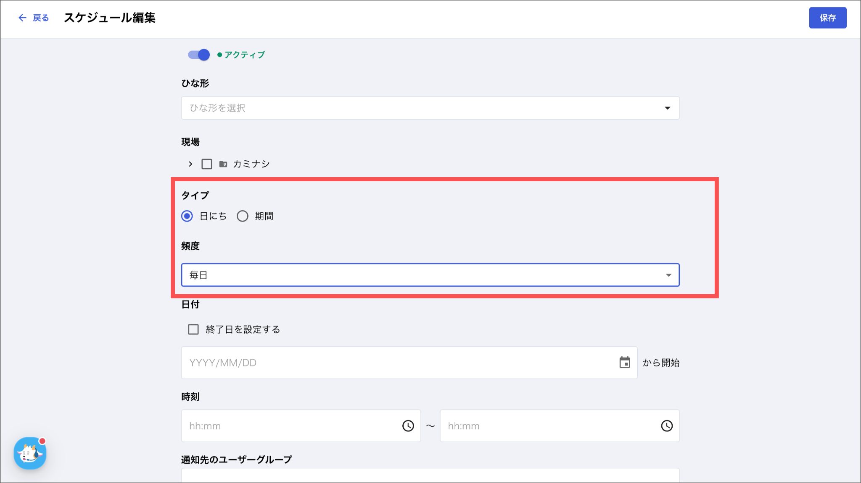The image size is (861, 483).
Task: Expand the カミナシ tree chevron
Action: click(190, 164)
